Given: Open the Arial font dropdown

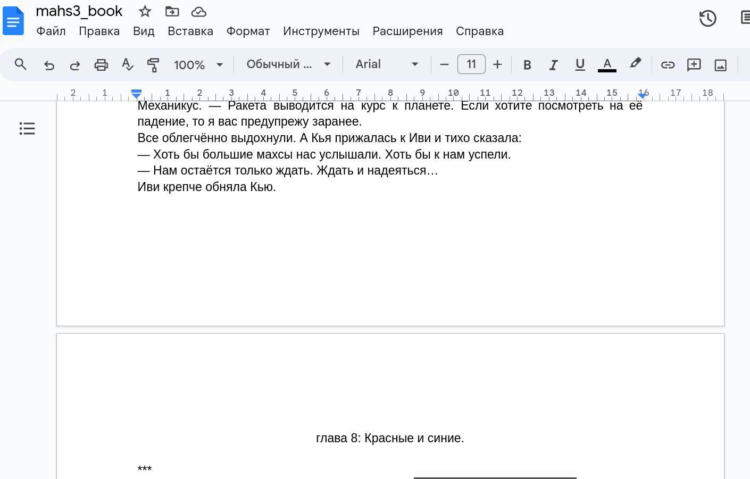Looking at the screenshot, I should click(387, 64).
